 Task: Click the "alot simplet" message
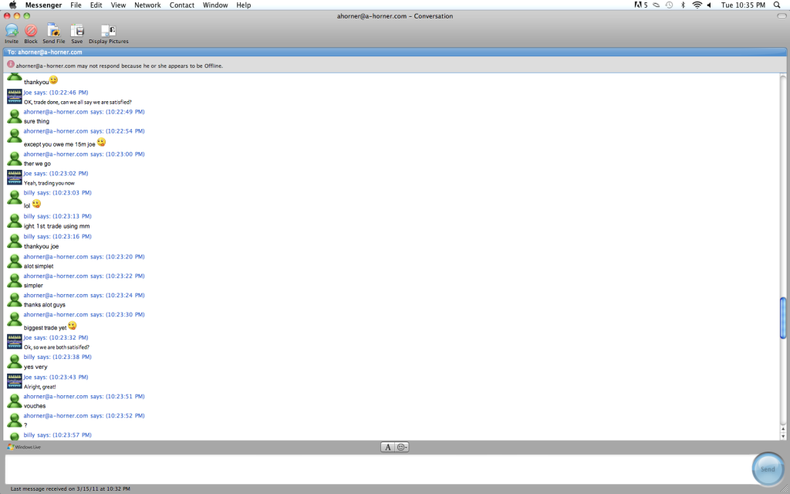pos(39,266)
